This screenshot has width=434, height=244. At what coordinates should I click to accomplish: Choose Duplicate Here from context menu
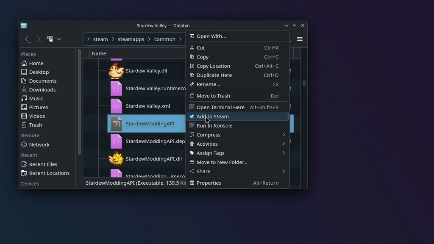pyautogui.click(x=237, y=75)
